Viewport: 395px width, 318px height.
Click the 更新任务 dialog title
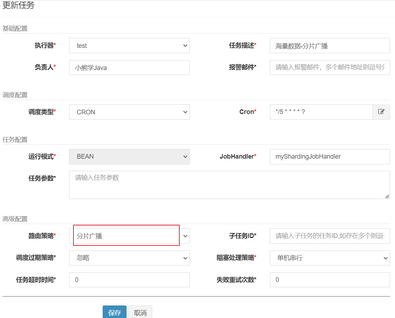pyautogui.click(x=19, y=5)
